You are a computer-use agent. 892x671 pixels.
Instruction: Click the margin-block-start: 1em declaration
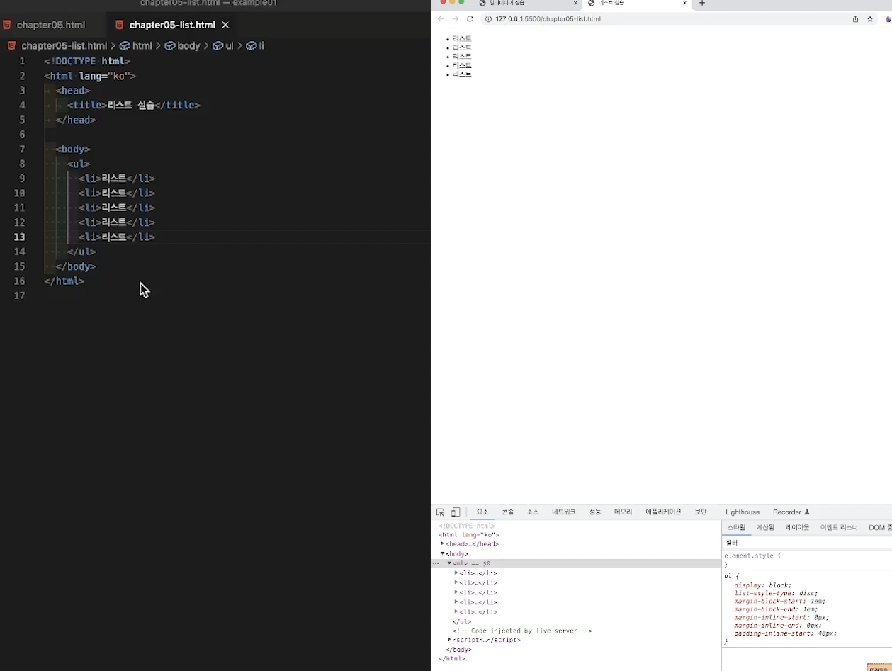tap(779, 602)
